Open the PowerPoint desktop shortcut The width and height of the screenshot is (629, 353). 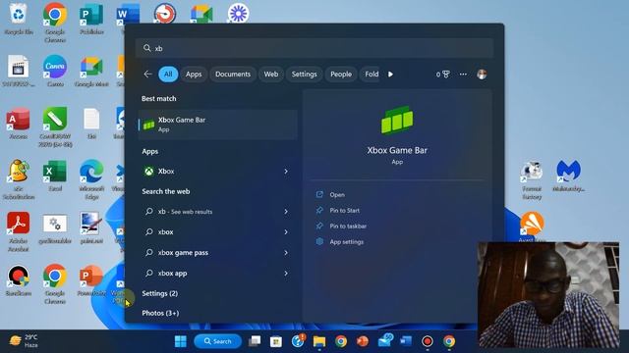[x=91, y=279]
